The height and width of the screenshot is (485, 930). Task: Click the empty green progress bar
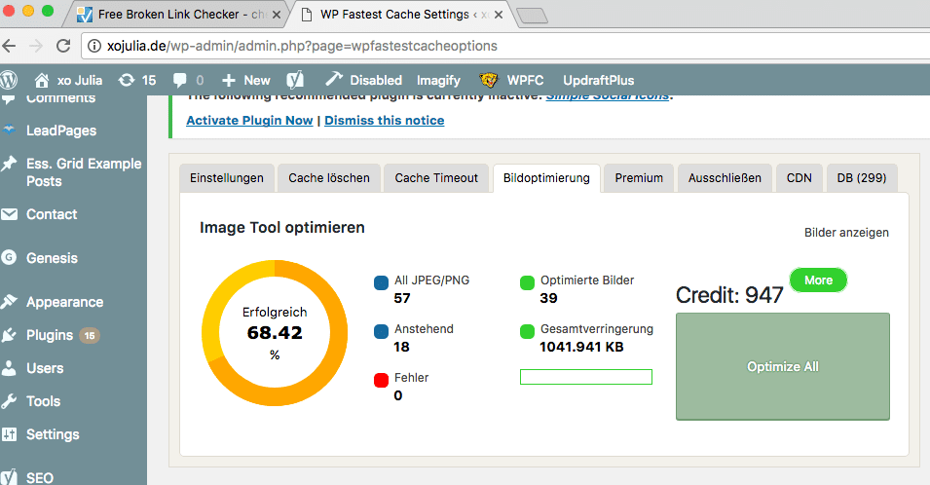coord(586,377)
